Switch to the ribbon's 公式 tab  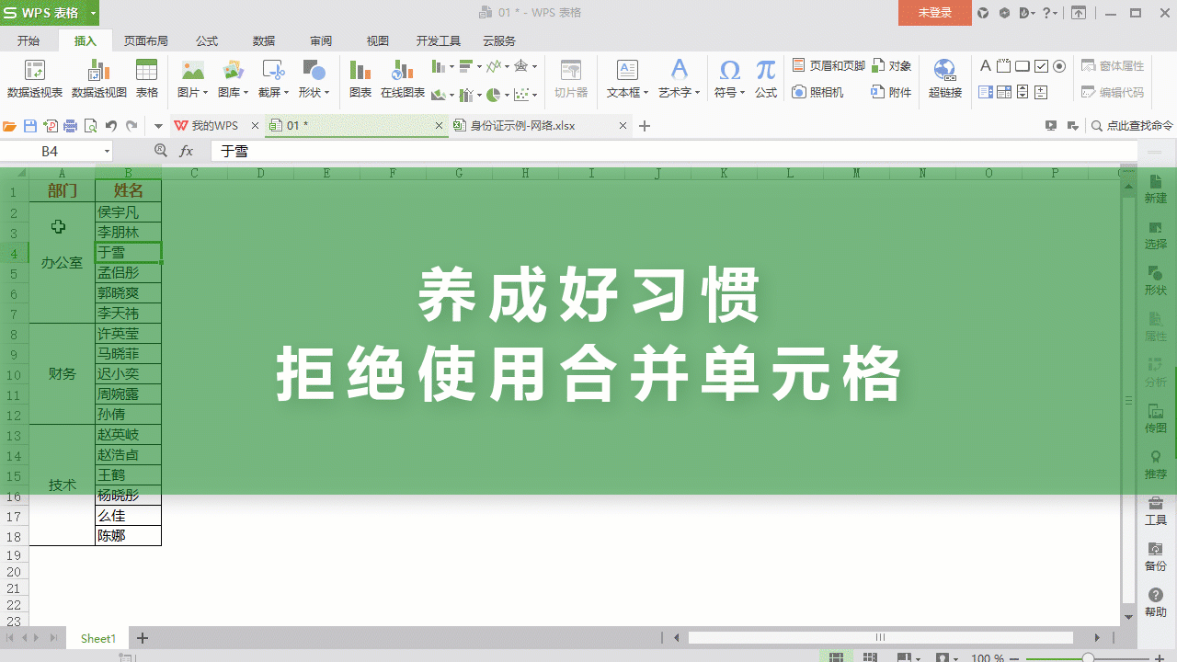pyautogui.click(x=207, y=40)
